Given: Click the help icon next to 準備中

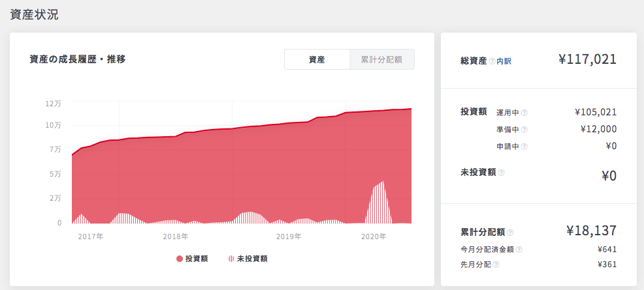Looking at the screenshot, I should pos(524,130).
